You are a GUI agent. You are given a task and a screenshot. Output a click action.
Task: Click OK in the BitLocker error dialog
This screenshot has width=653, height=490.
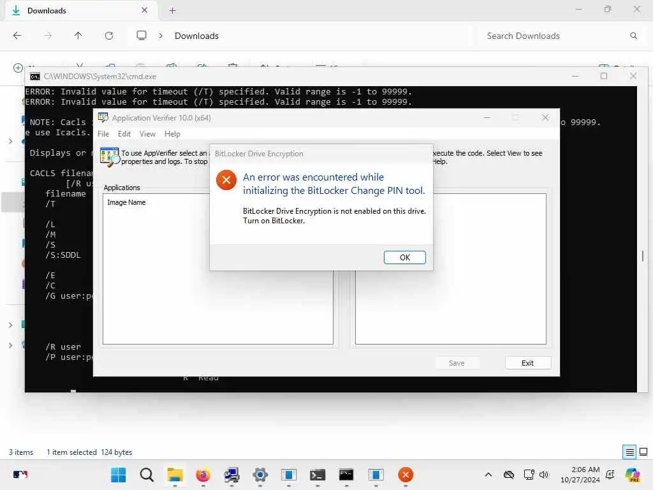click(x=404, y=258)
